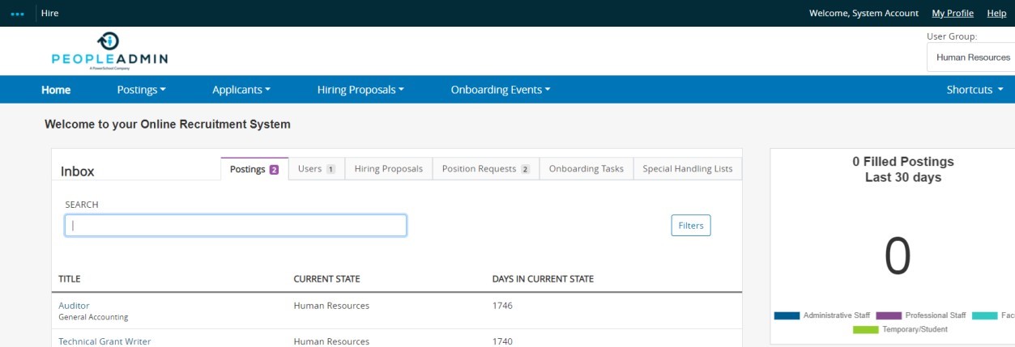The image size is (1015, 347).
Task: Click the Users tab count badge
Action: [x=331, y=170]
